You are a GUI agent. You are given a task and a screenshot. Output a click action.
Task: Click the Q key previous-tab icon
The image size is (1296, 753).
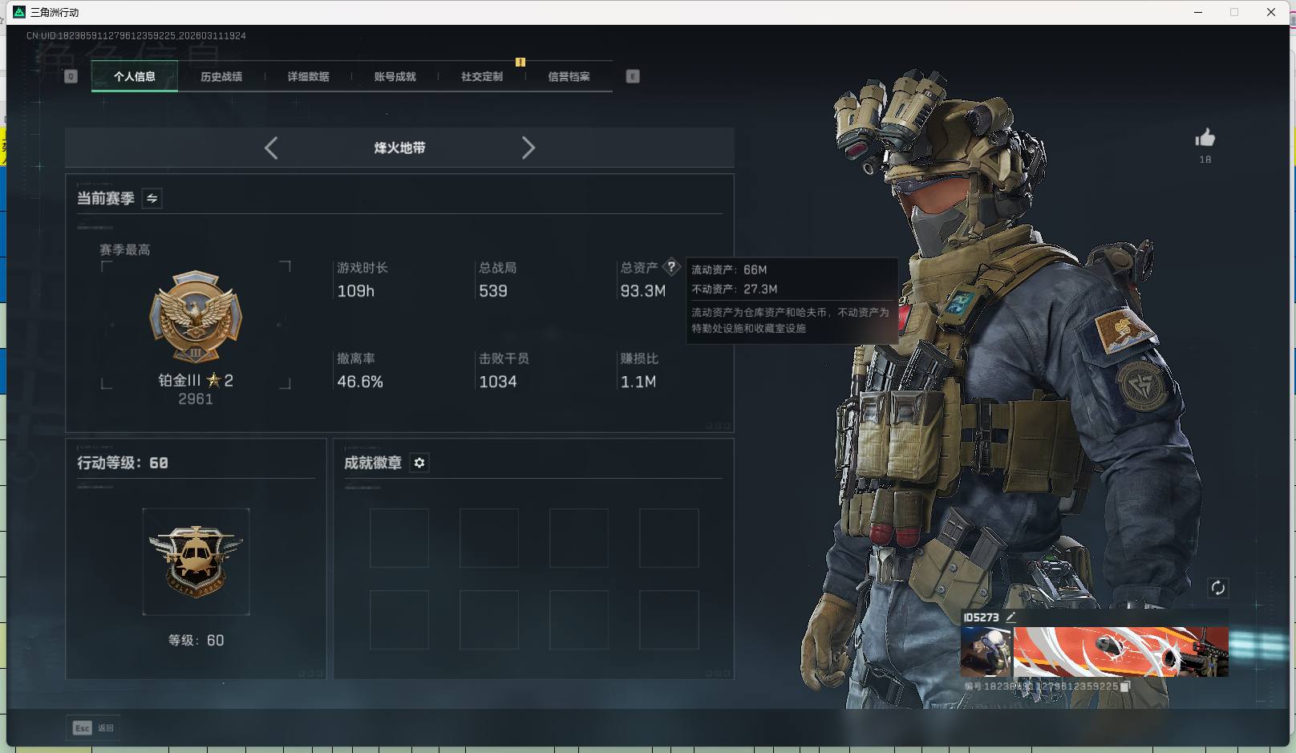(71, 76)
